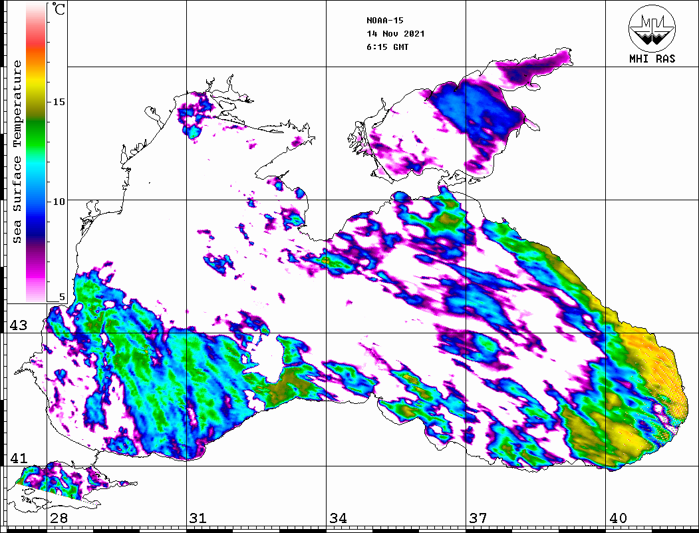Click the 10 tick label on color scale
Image resolution: width=699 pixels, height=533 pixels.
coord(59,202)
